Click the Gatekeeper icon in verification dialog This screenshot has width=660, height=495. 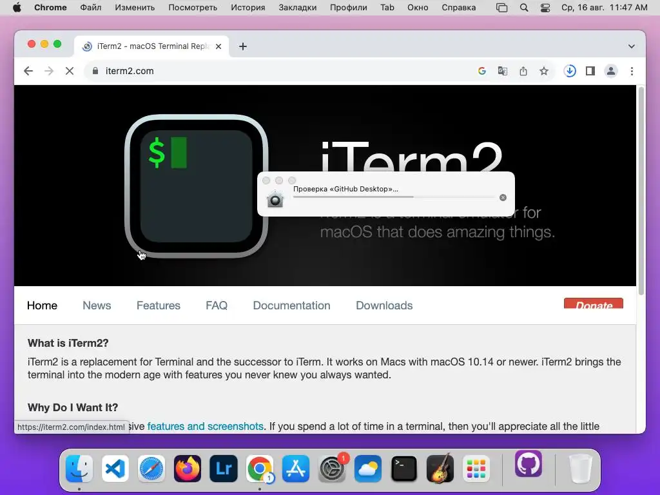coord(275,199)
